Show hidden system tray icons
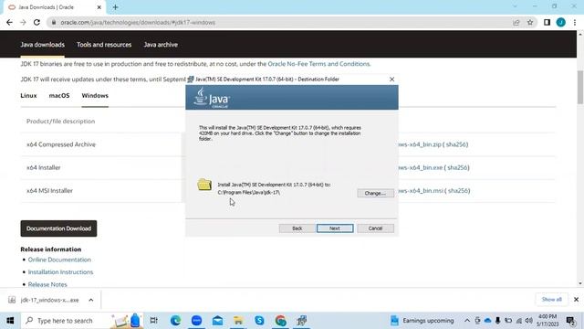The width and height of the screenshot is (584, 329). click(466, 321)
